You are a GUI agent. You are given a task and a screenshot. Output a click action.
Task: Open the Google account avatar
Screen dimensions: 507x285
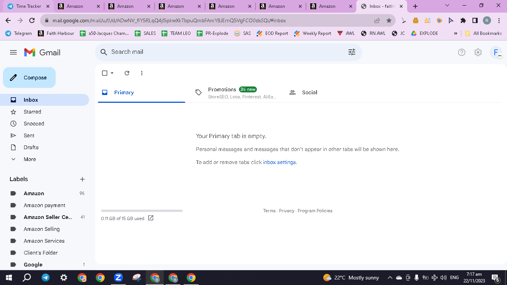coord(496,52)
